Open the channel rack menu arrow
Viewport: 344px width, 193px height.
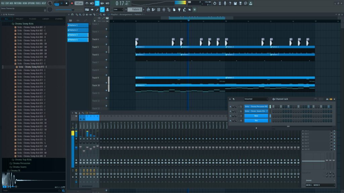click(x=230, y=99)
